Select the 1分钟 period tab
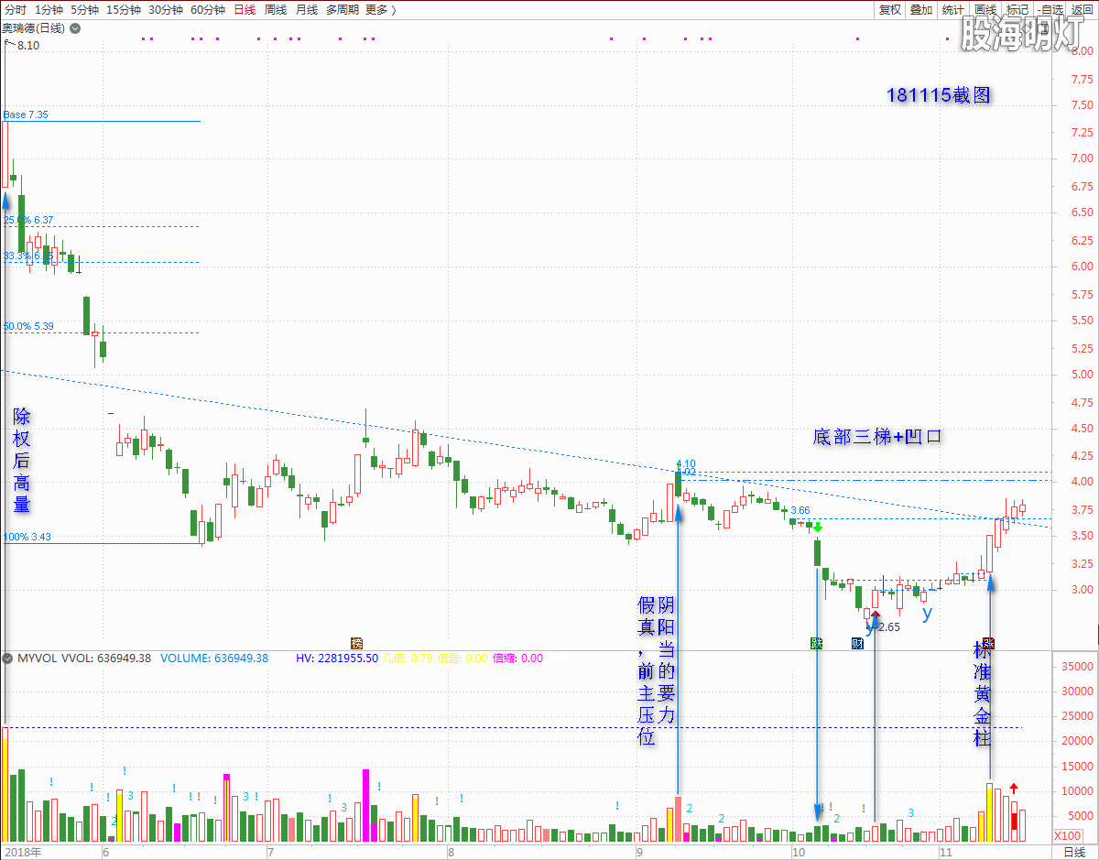This screenshot has height=860, width=1099. [48, 10]
